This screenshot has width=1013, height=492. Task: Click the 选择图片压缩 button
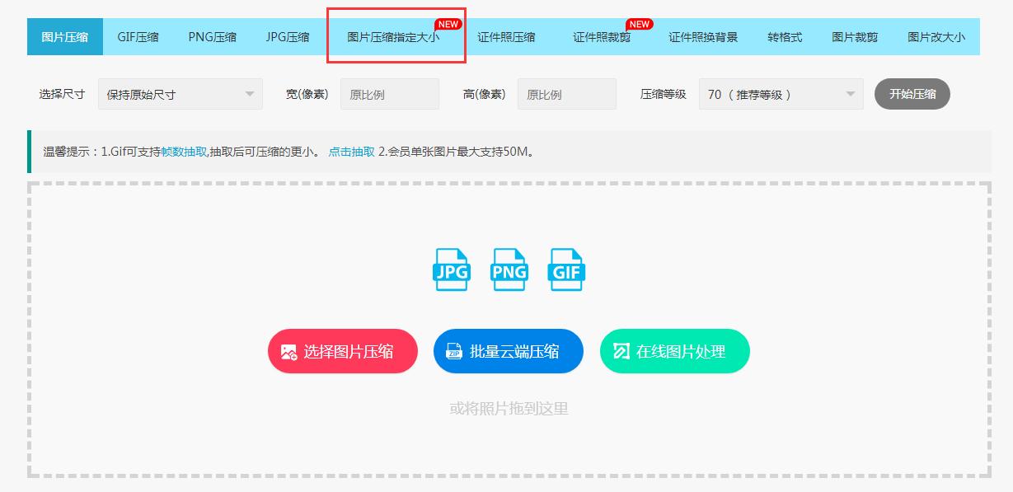coord(343,350)
